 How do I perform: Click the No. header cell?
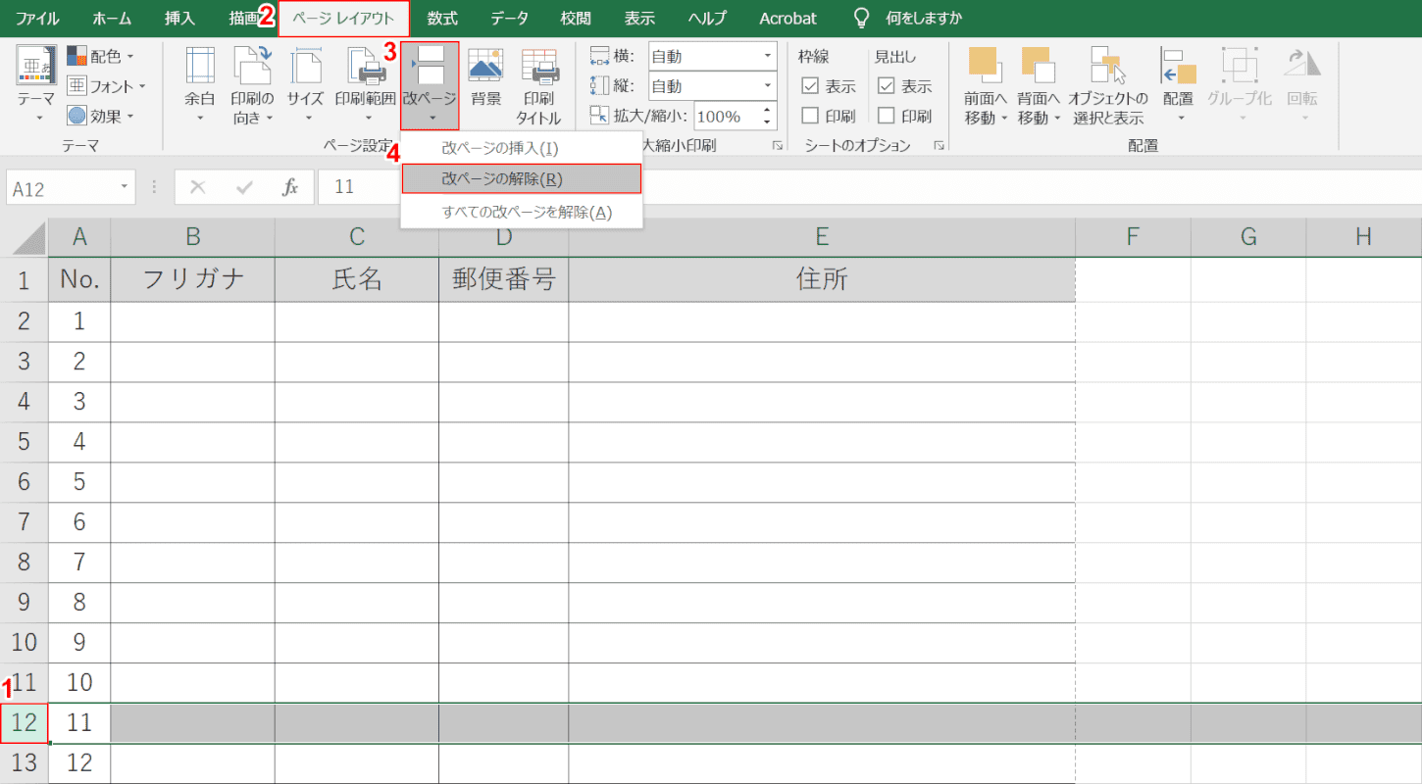79,280
